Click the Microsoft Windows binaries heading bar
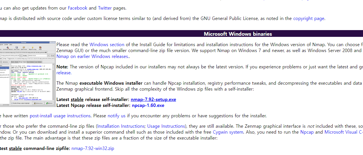The width and height of the screenshot is (363, 155). (x=181, y=34)
